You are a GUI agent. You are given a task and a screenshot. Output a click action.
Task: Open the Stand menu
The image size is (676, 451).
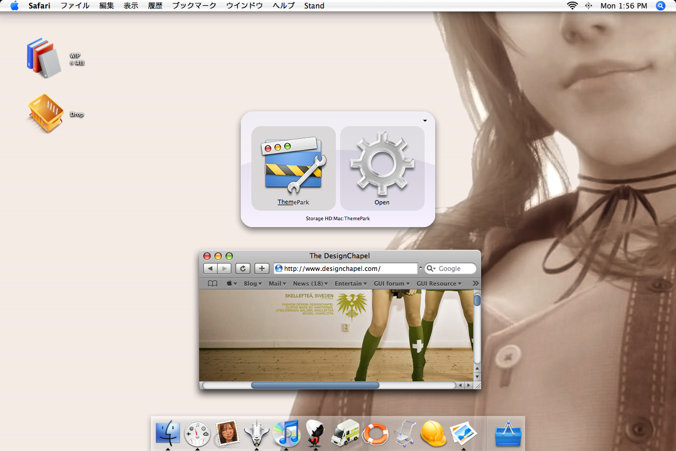[314, 6]
